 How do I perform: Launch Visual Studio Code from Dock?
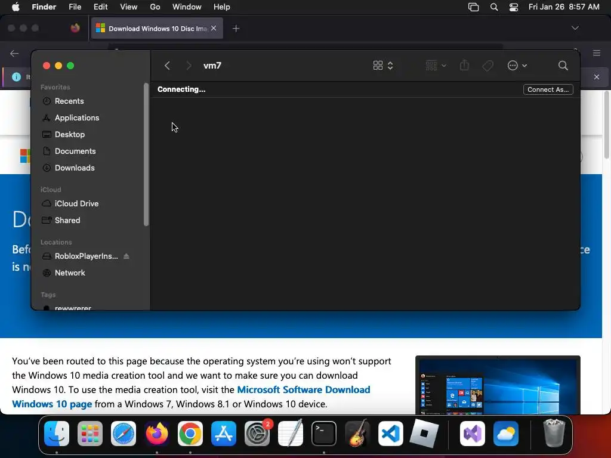(x=390, y=434)
